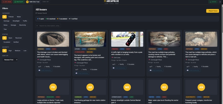This screenshot has width=223, height=104.
Task: Click the VERIFIED badge on bench card
Action: (x=92, y=49)
